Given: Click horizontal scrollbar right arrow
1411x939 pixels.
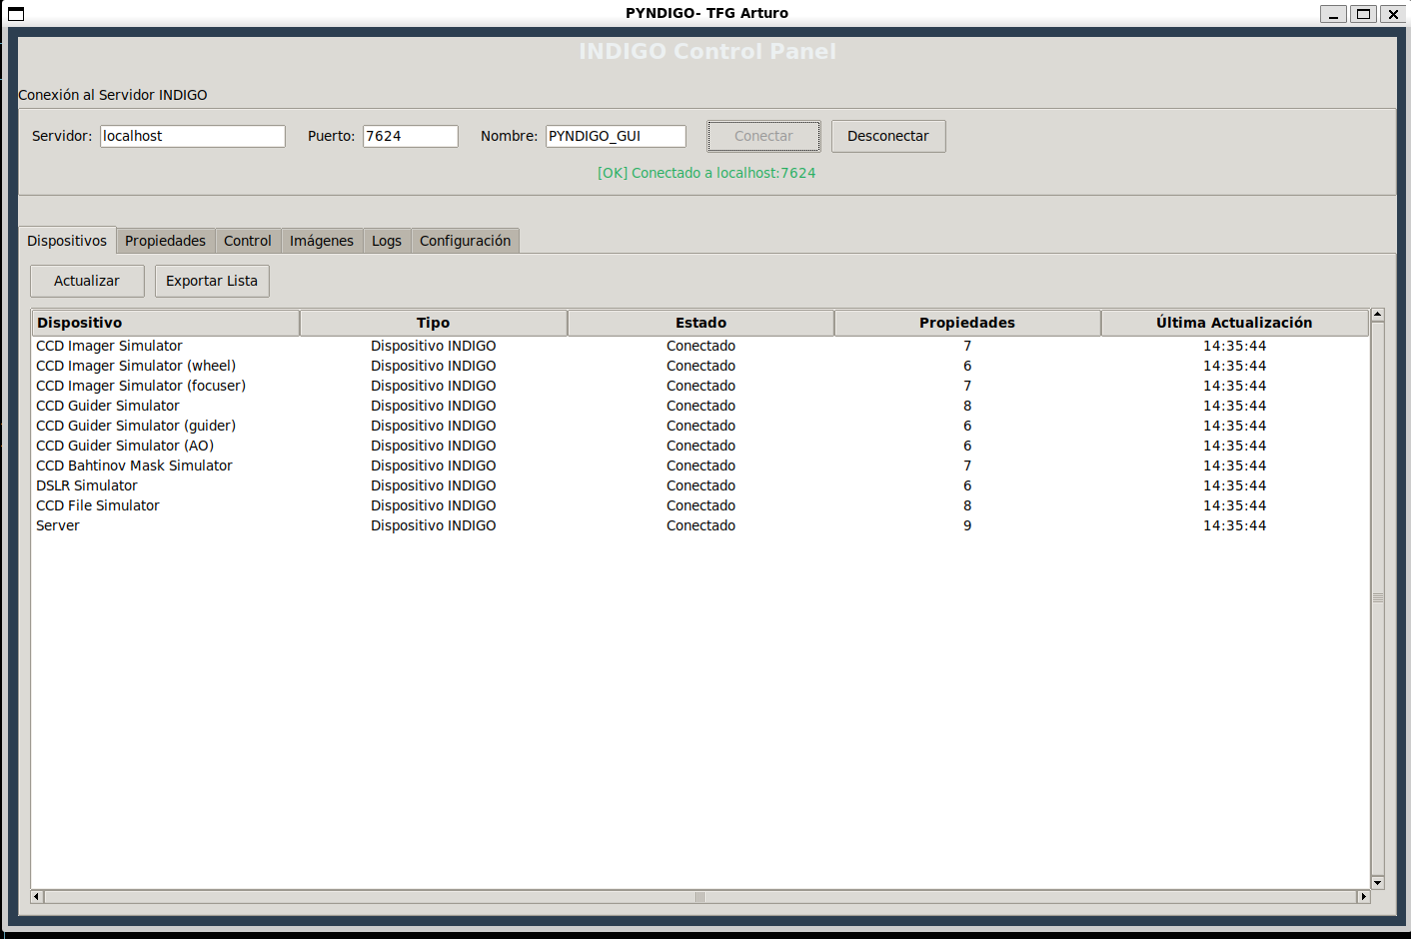Looking at the screenshot, I should [x=1363, y=897].
